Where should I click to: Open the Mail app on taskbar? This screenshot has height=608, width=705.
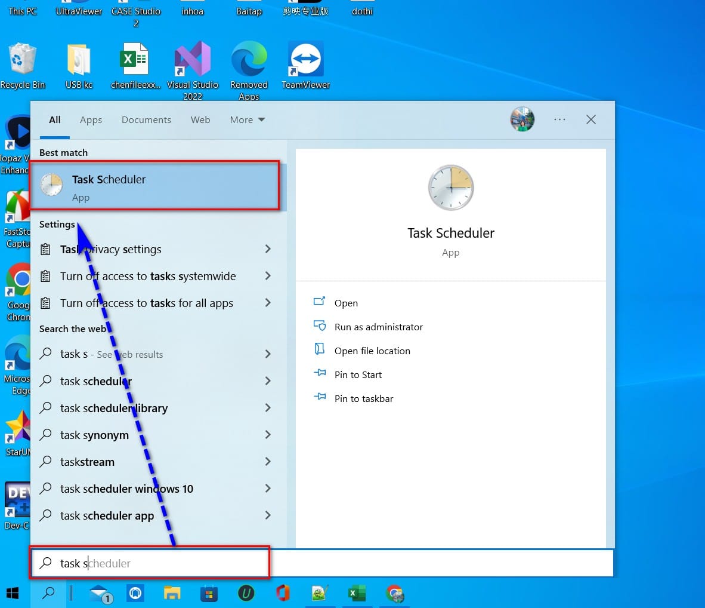[x=101, y=594]
